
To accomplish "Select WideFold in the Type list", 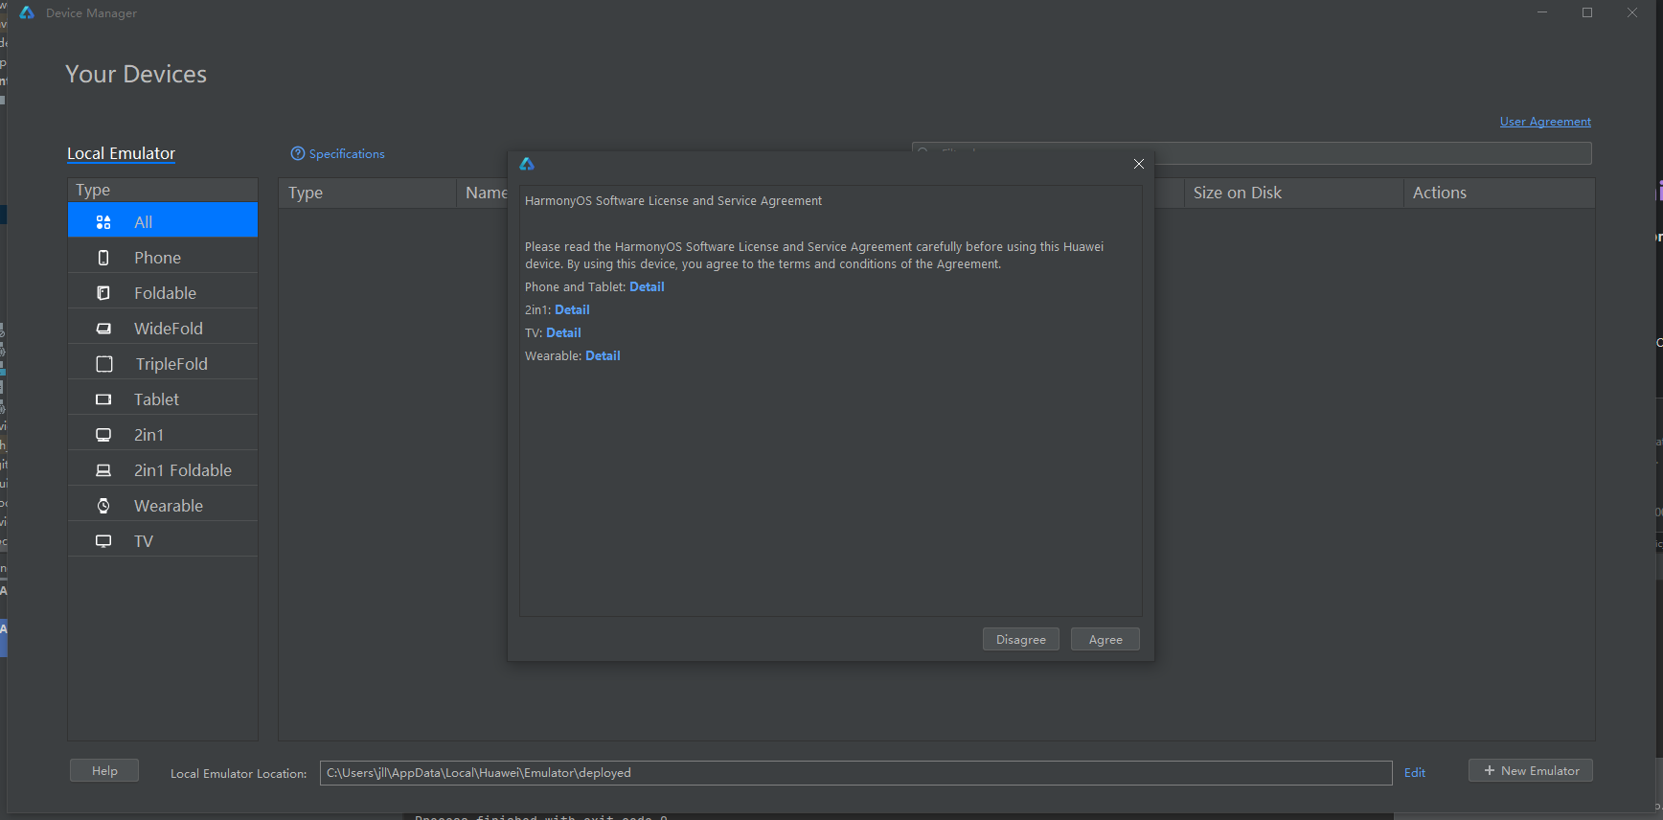I will tap(163, 329).
